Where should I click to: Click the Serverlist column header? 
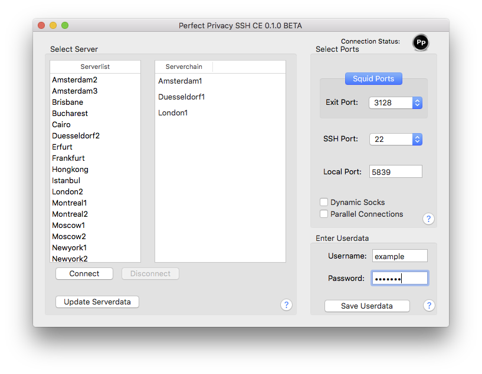[95, 67]
